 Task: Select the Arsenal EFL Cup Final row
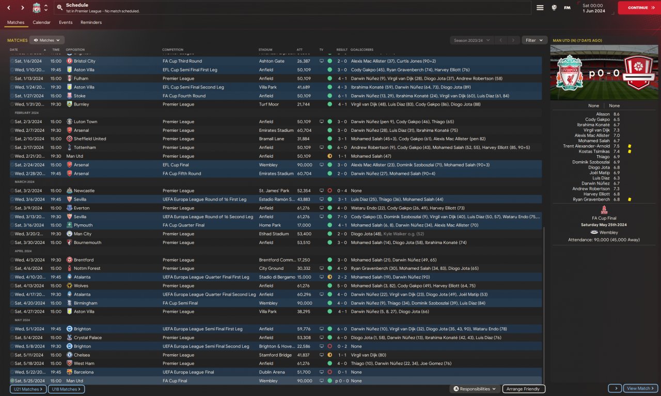pyautogui.click(x=276, y=165)
